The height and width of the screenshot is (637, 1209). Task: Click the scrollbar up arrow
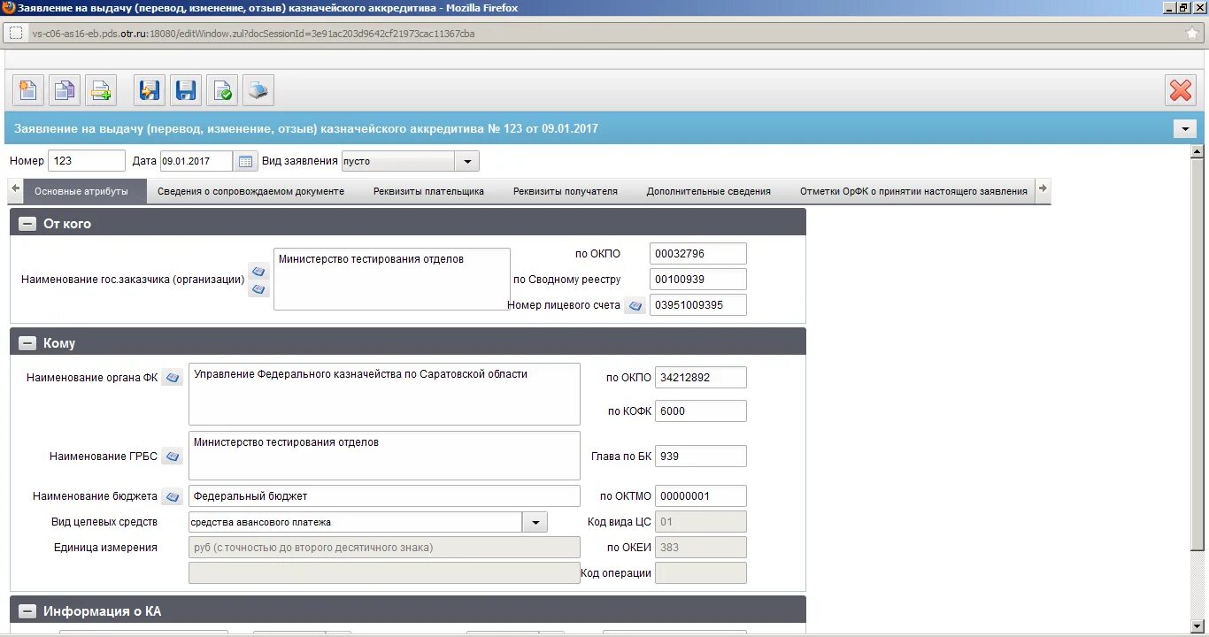pyautogui.click(x=1197, y=152)
